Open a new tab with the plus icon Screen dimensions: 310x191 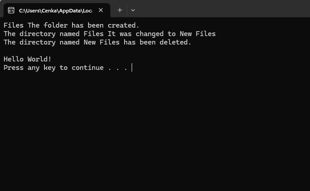[x=120, y=10]
